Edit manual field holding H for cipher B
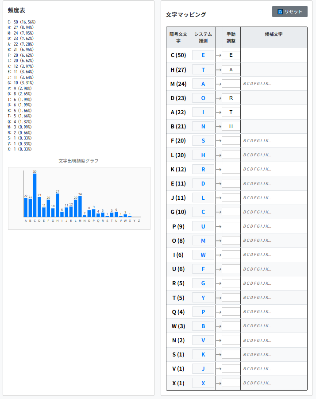This screenshot has width=316, height=399. click(x=231, y=126)
